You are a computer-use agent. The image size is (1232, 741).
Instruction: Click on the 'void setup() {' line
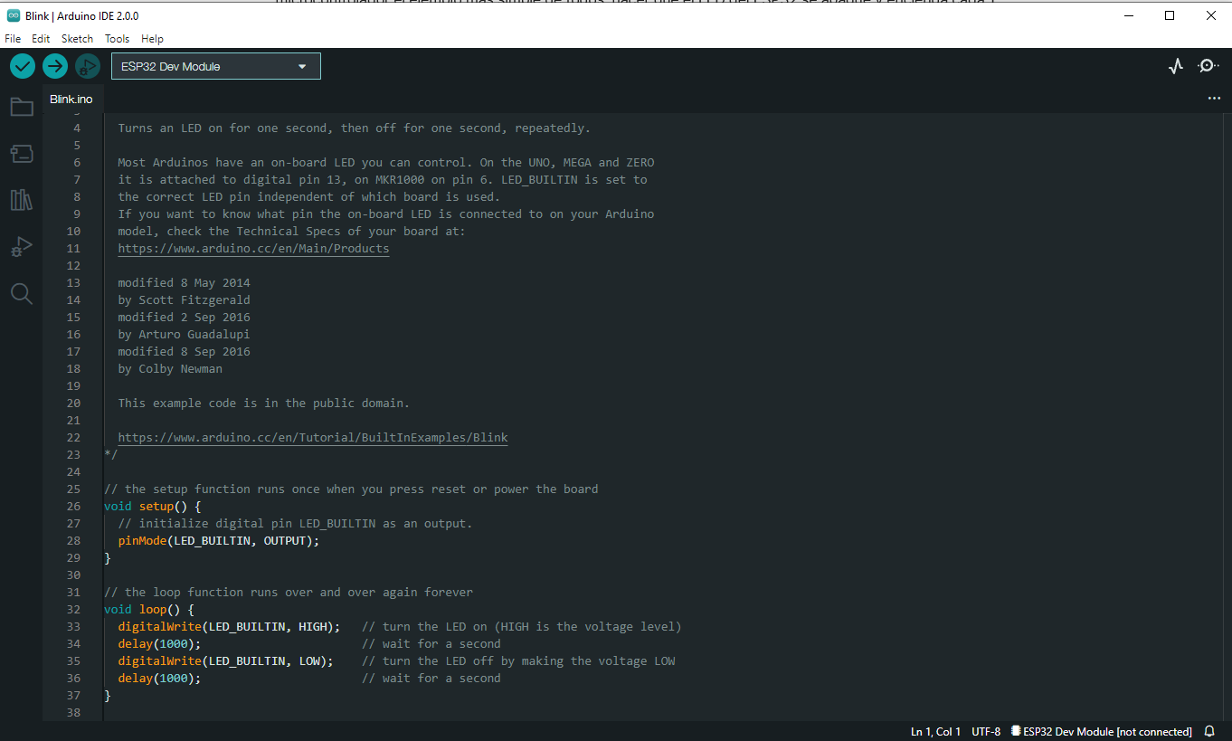pyautogui.click(x=152, y=506)
